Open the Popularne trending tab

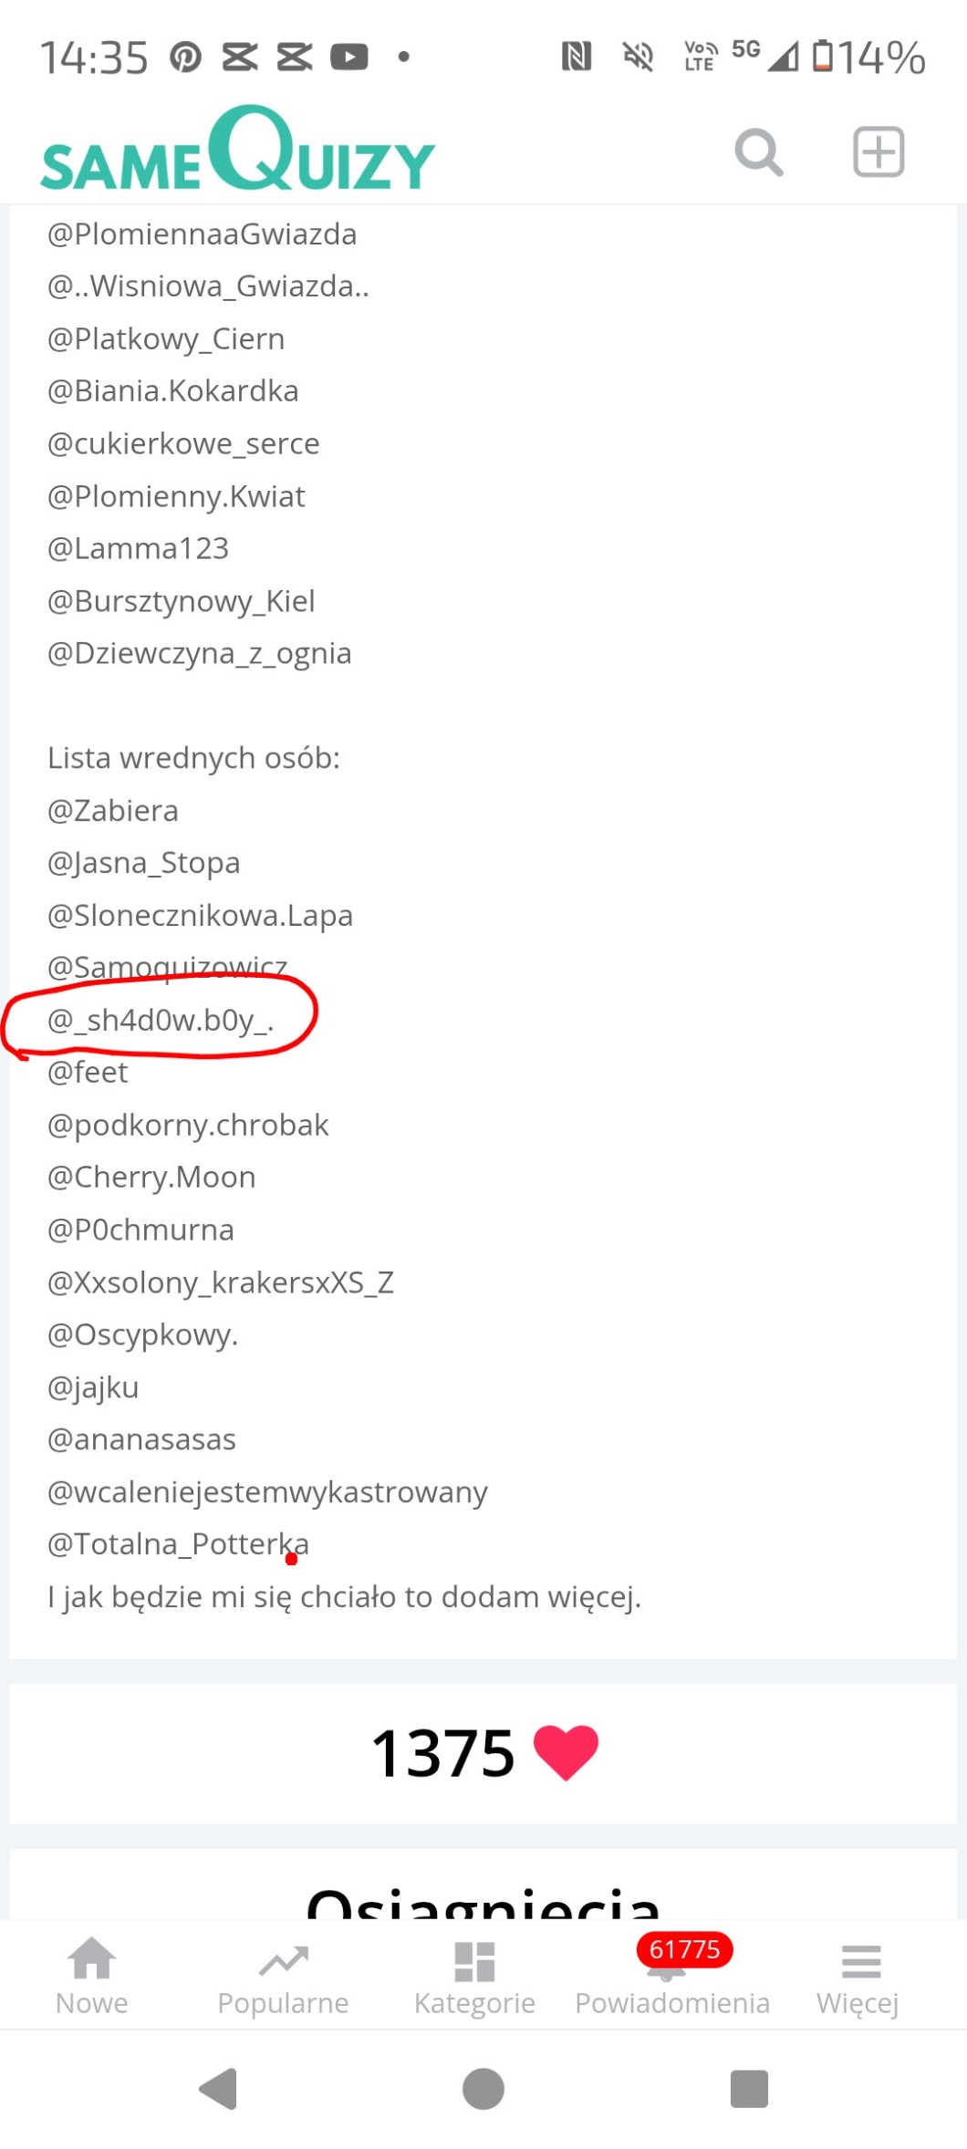pos(283,1975)
